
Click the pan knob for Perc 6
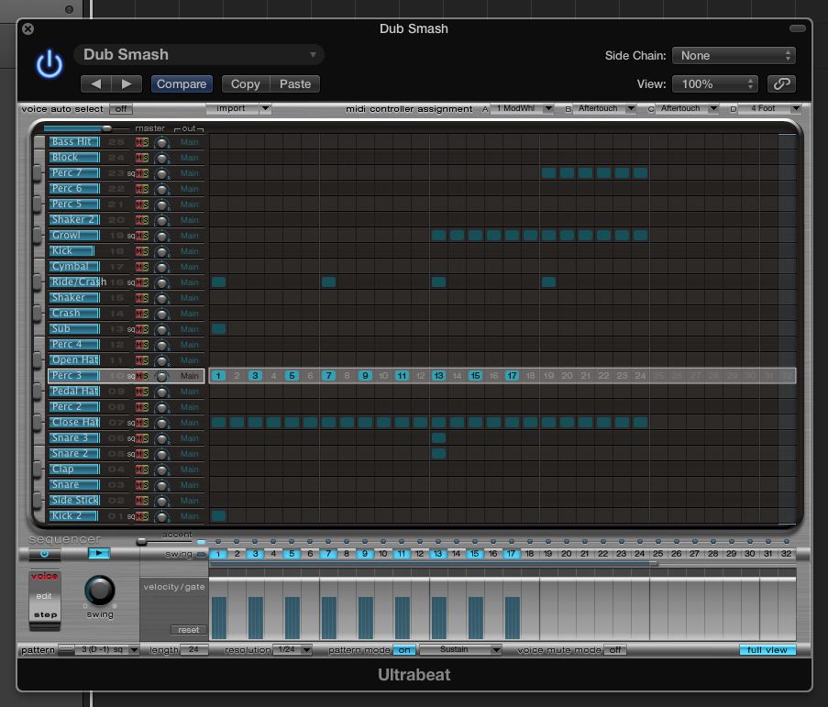pos(161,189)
